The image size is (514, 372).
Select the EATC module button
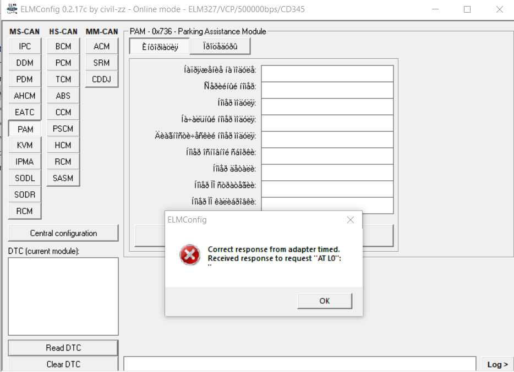(25, 112)
